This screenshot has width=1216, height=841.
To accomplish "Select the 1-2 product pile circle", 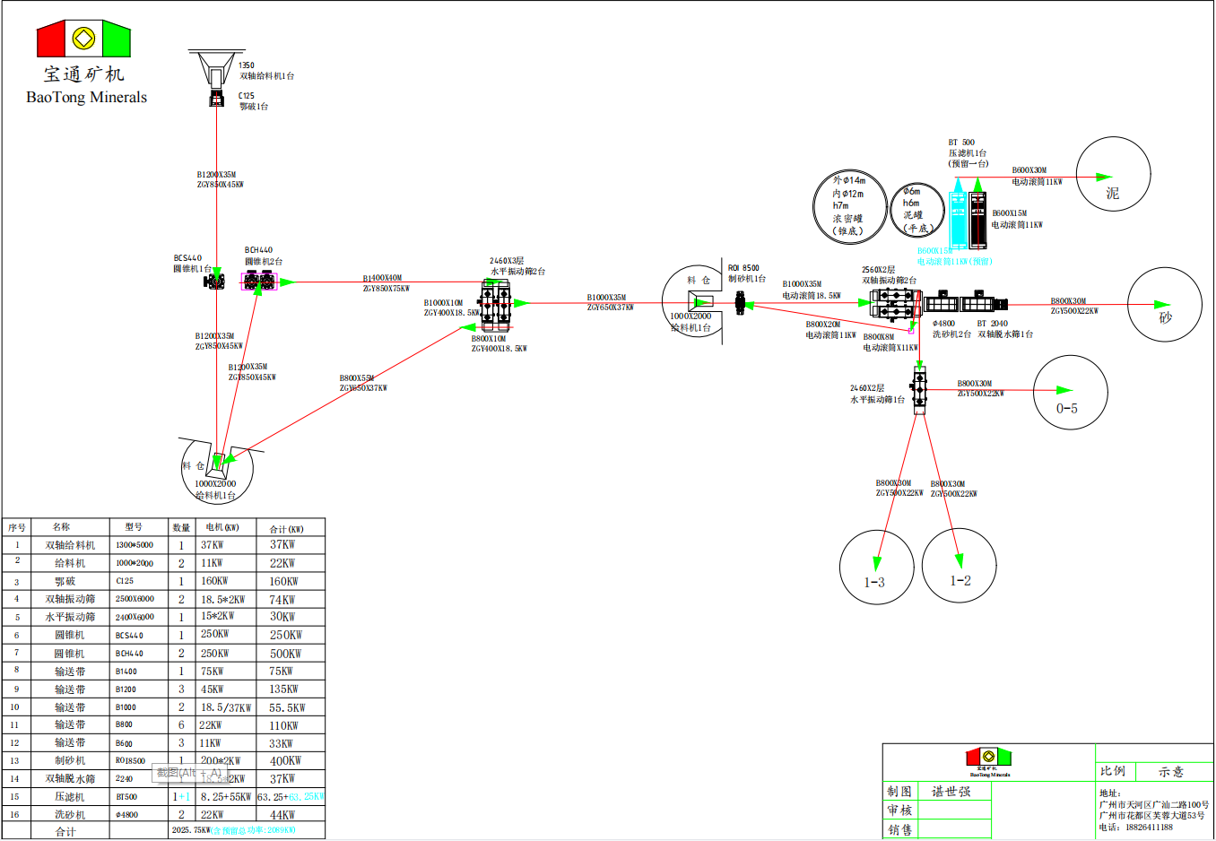I will click(x=959, y=565).
